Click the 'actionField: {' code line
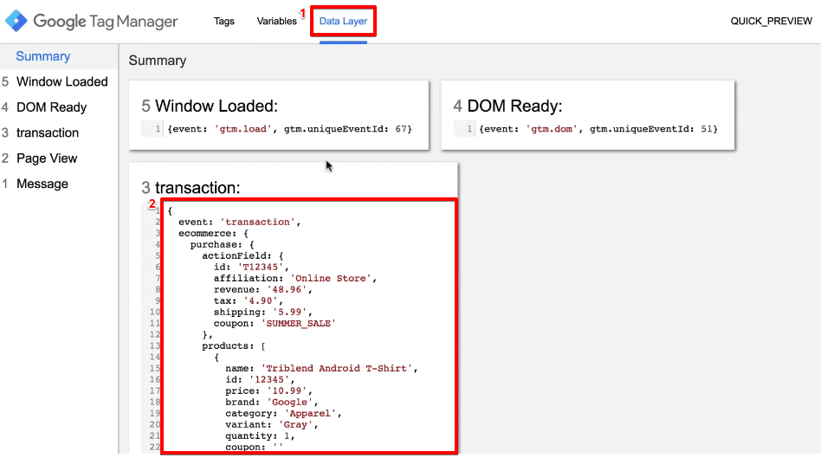821x458 pixels. click(242, 256)
